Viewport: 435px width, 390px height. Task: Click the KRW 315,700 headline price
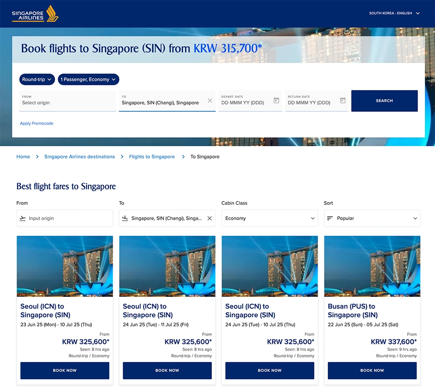228,48
